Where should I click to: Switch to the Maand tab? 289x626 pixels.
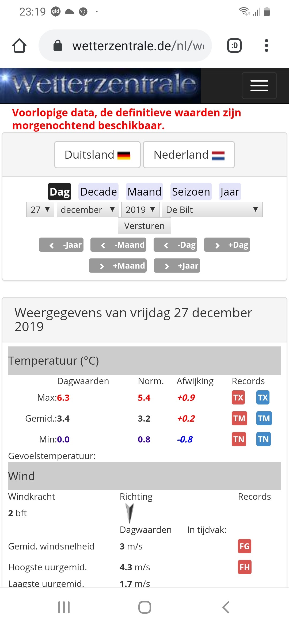point(144,192)
